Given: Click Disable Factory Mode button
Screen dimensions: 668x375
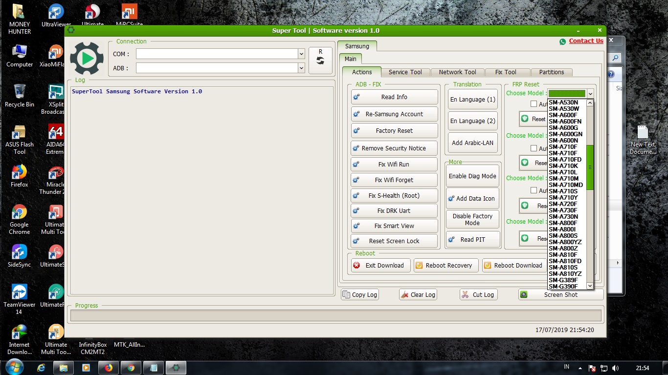Looking at the screenshot, I should pyautogui.click(x=472, y=220).
